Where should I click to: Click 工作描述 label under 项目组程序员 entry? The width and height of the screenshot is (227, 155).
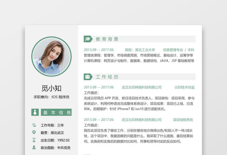(91, 125)
